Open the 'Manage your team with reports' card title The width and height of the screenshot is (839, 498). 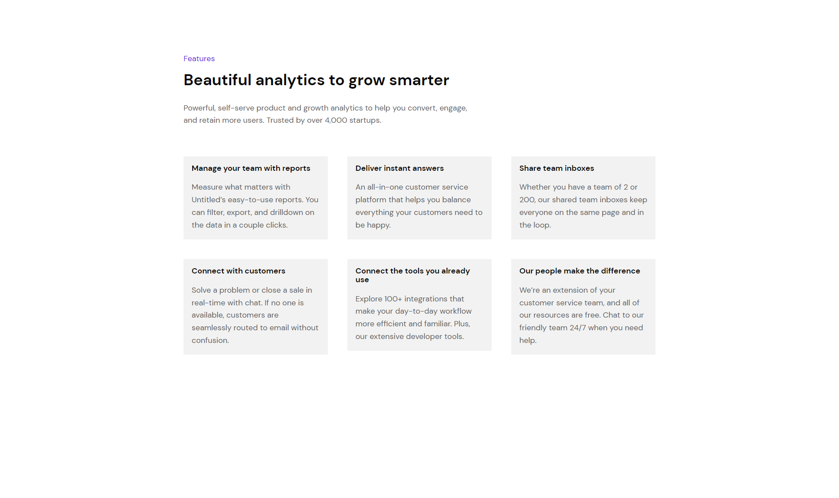(251, 168)
